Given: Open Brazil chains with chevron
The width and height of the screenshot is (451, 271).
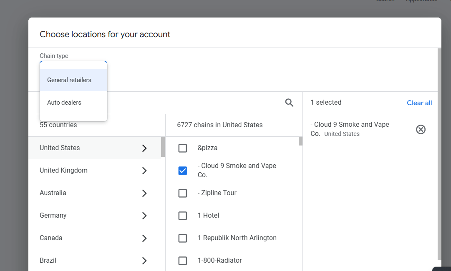Looking at the screenshot, I should coord(144,261).
